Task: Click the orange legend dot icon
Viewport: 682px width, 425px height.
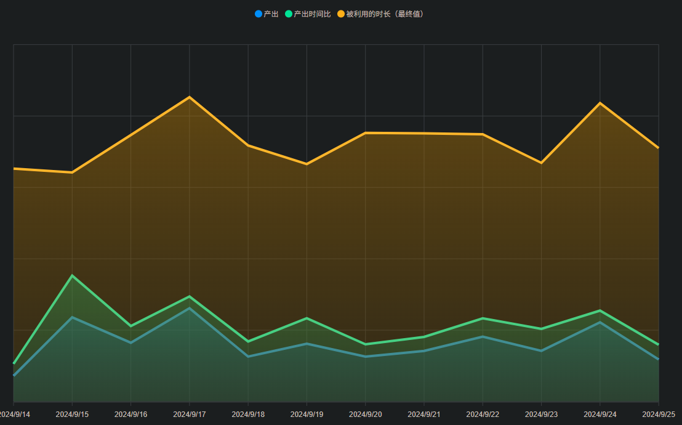Action: pyautogui.click(x=341, y=14)
